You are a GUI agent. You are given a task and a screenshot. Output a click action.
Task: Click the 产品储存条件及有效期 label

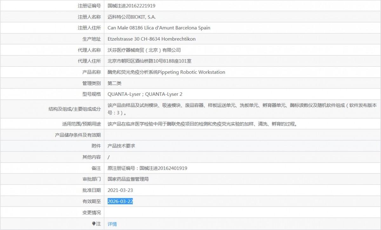click(78, 135)
